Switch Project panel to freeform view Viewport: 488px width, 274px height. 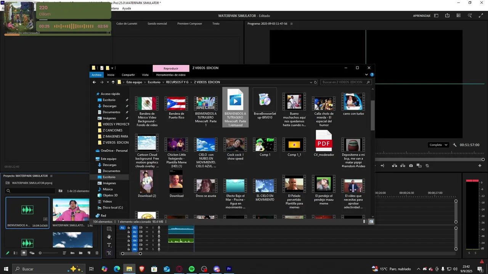click(32, 253)
